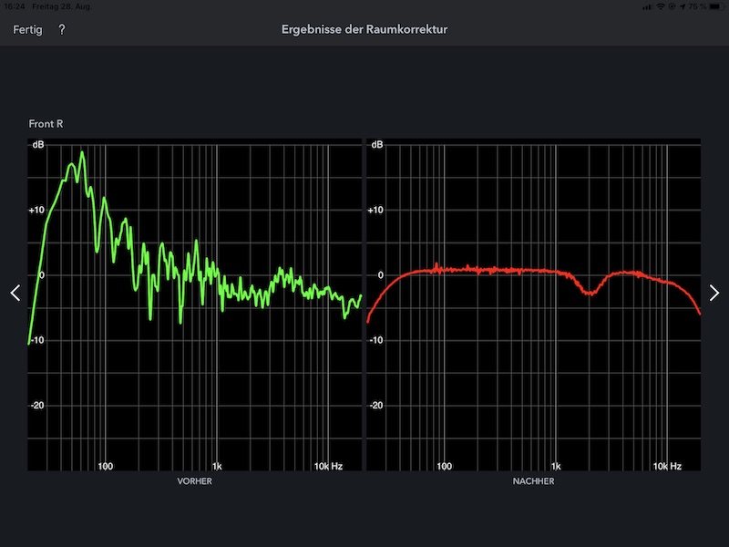
Task: Select the VORHER label below left graph
Action: (194, 481)
